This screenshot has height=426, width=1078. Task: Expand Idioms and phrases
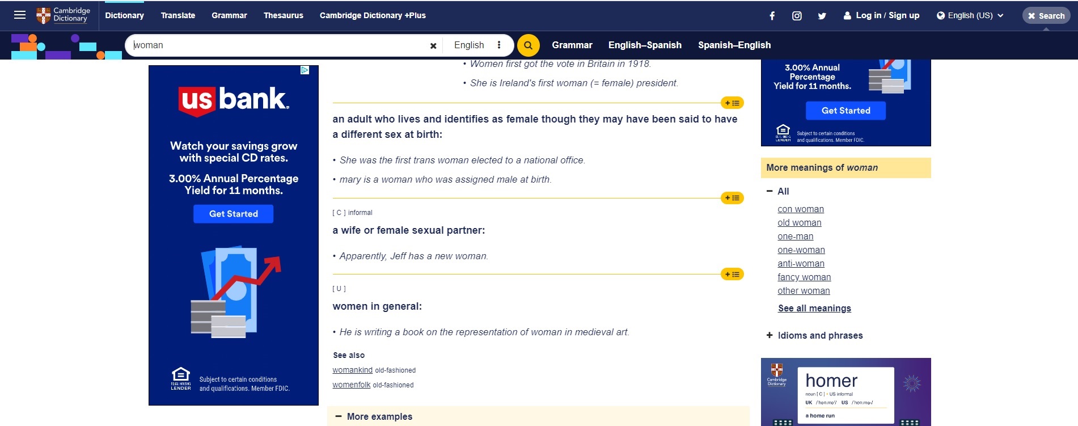tap(814, 335)
